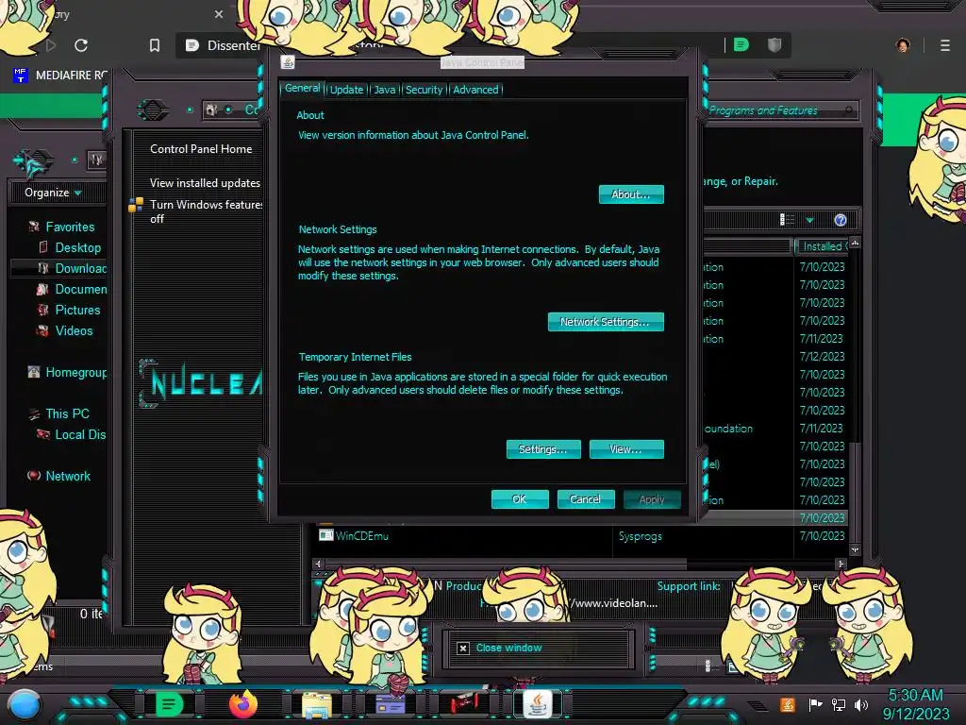Click horizontal scrollbar left arrow in programs list
The width and height of the screenshot is (966, 725).
tap(318, 564)
